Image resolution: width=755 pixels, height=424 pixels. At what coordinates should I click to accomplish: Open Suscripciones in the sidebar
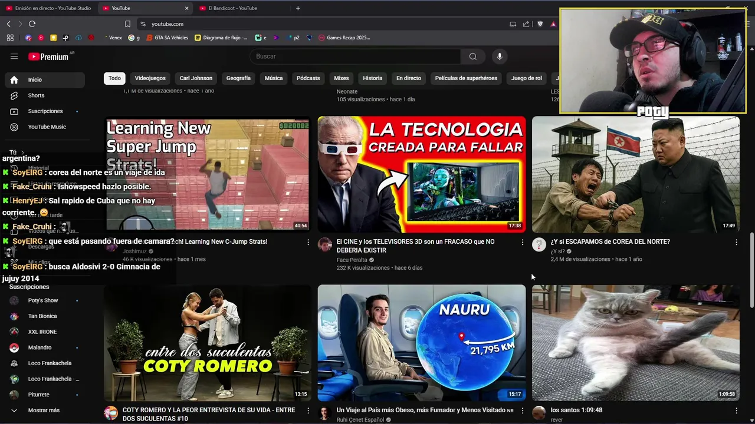click(x=45, y=111)
